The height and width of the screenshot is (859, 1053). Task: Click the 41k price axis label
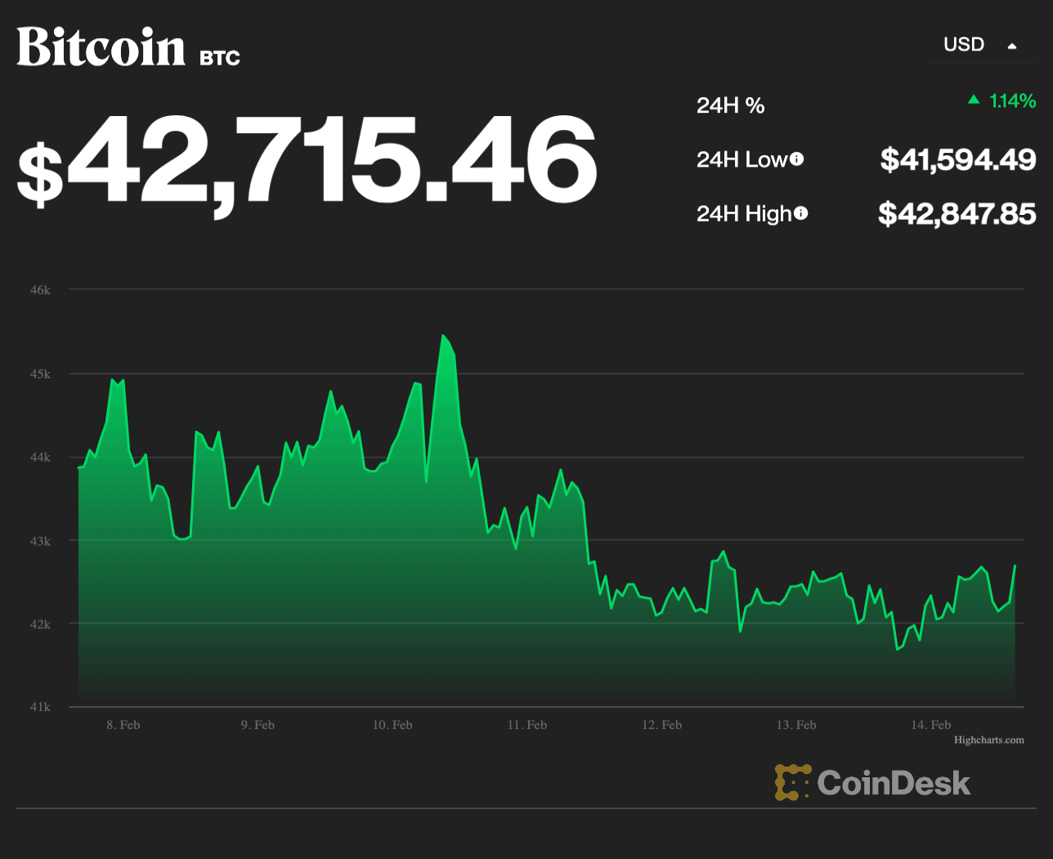coord(40,707)
